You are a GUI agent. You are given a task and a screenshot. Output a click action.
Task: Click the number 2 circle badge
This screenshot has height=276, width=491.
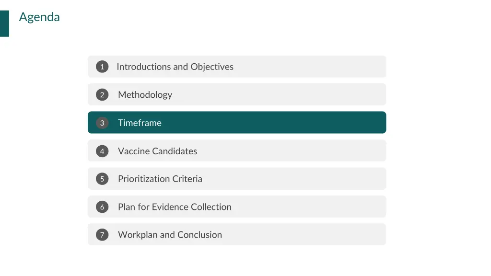[102, 94]
